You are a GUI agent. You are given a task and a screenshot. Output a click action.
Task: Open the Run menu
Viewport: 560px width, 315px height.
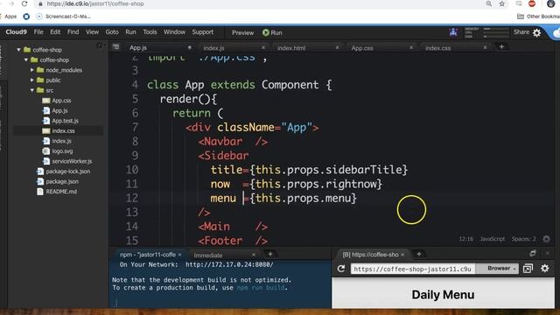(130, 32)
